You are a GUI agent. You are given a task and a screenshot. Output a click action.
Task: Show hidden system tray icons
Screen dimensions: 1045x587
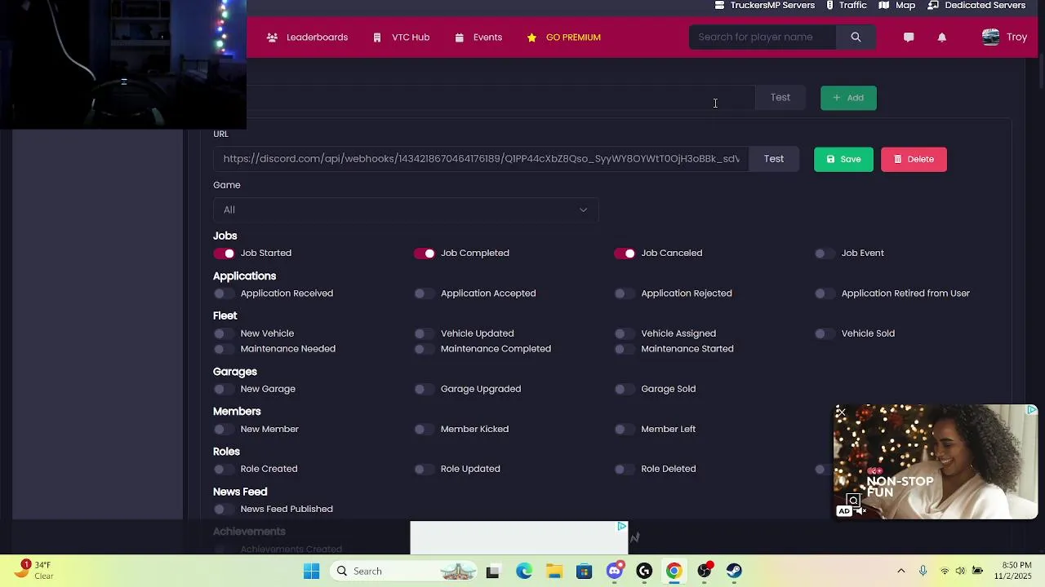901,572
